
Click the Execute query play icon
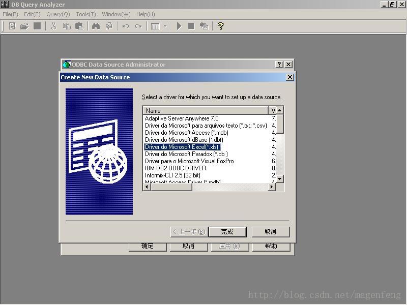tap(179, 26)
